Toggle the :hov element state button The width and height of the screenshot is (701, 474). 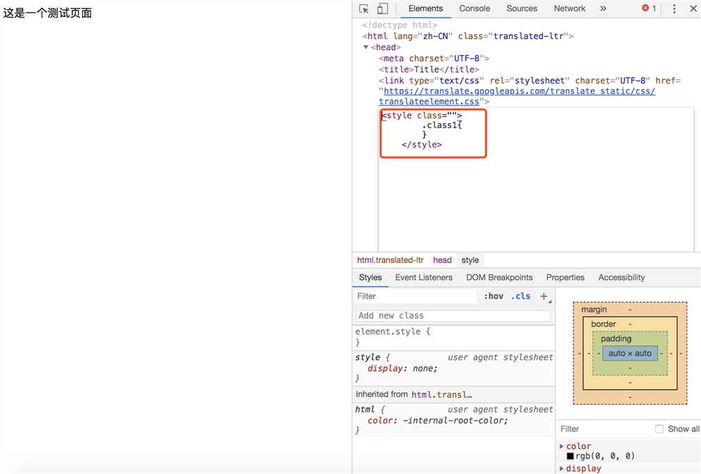(x=494, y=296)
